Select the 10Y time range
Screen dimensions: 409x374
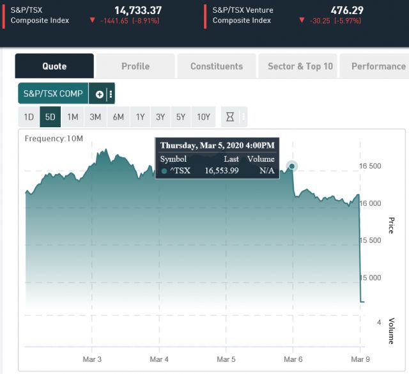203,117
